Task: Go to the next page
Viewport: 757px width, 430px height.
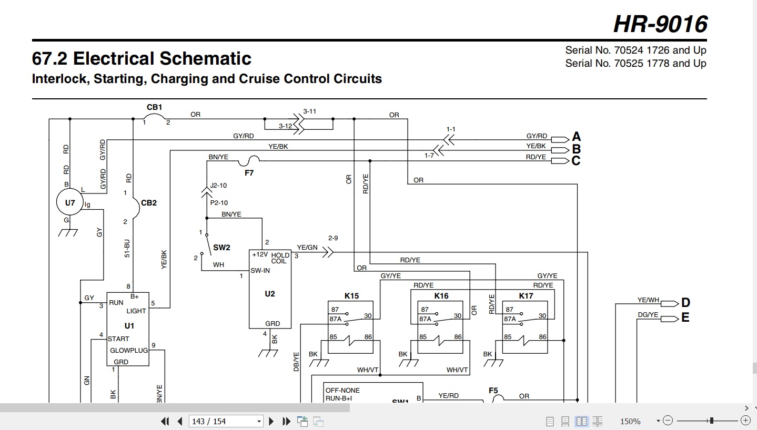Action: click(271, 421)
